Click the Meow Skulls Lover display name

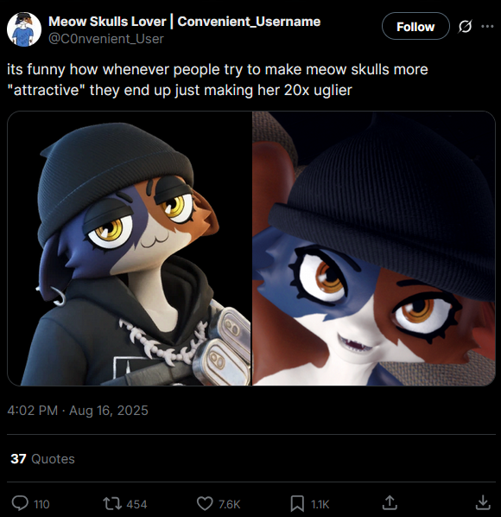point(107,22)
